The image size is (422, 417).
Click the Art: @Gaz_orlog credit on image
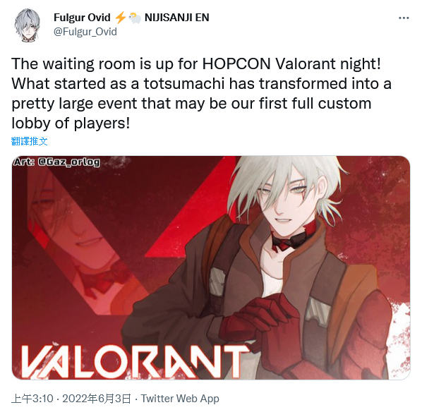coord(56,162)
